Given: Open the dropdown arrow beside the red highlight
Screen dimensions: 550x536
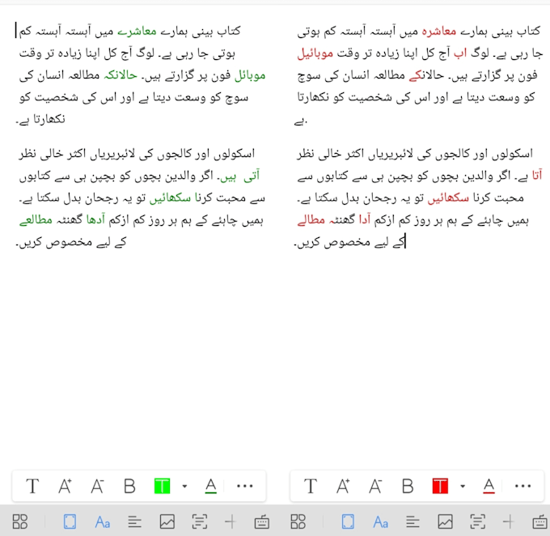Looking at the screenshot, I should (463, 487).
